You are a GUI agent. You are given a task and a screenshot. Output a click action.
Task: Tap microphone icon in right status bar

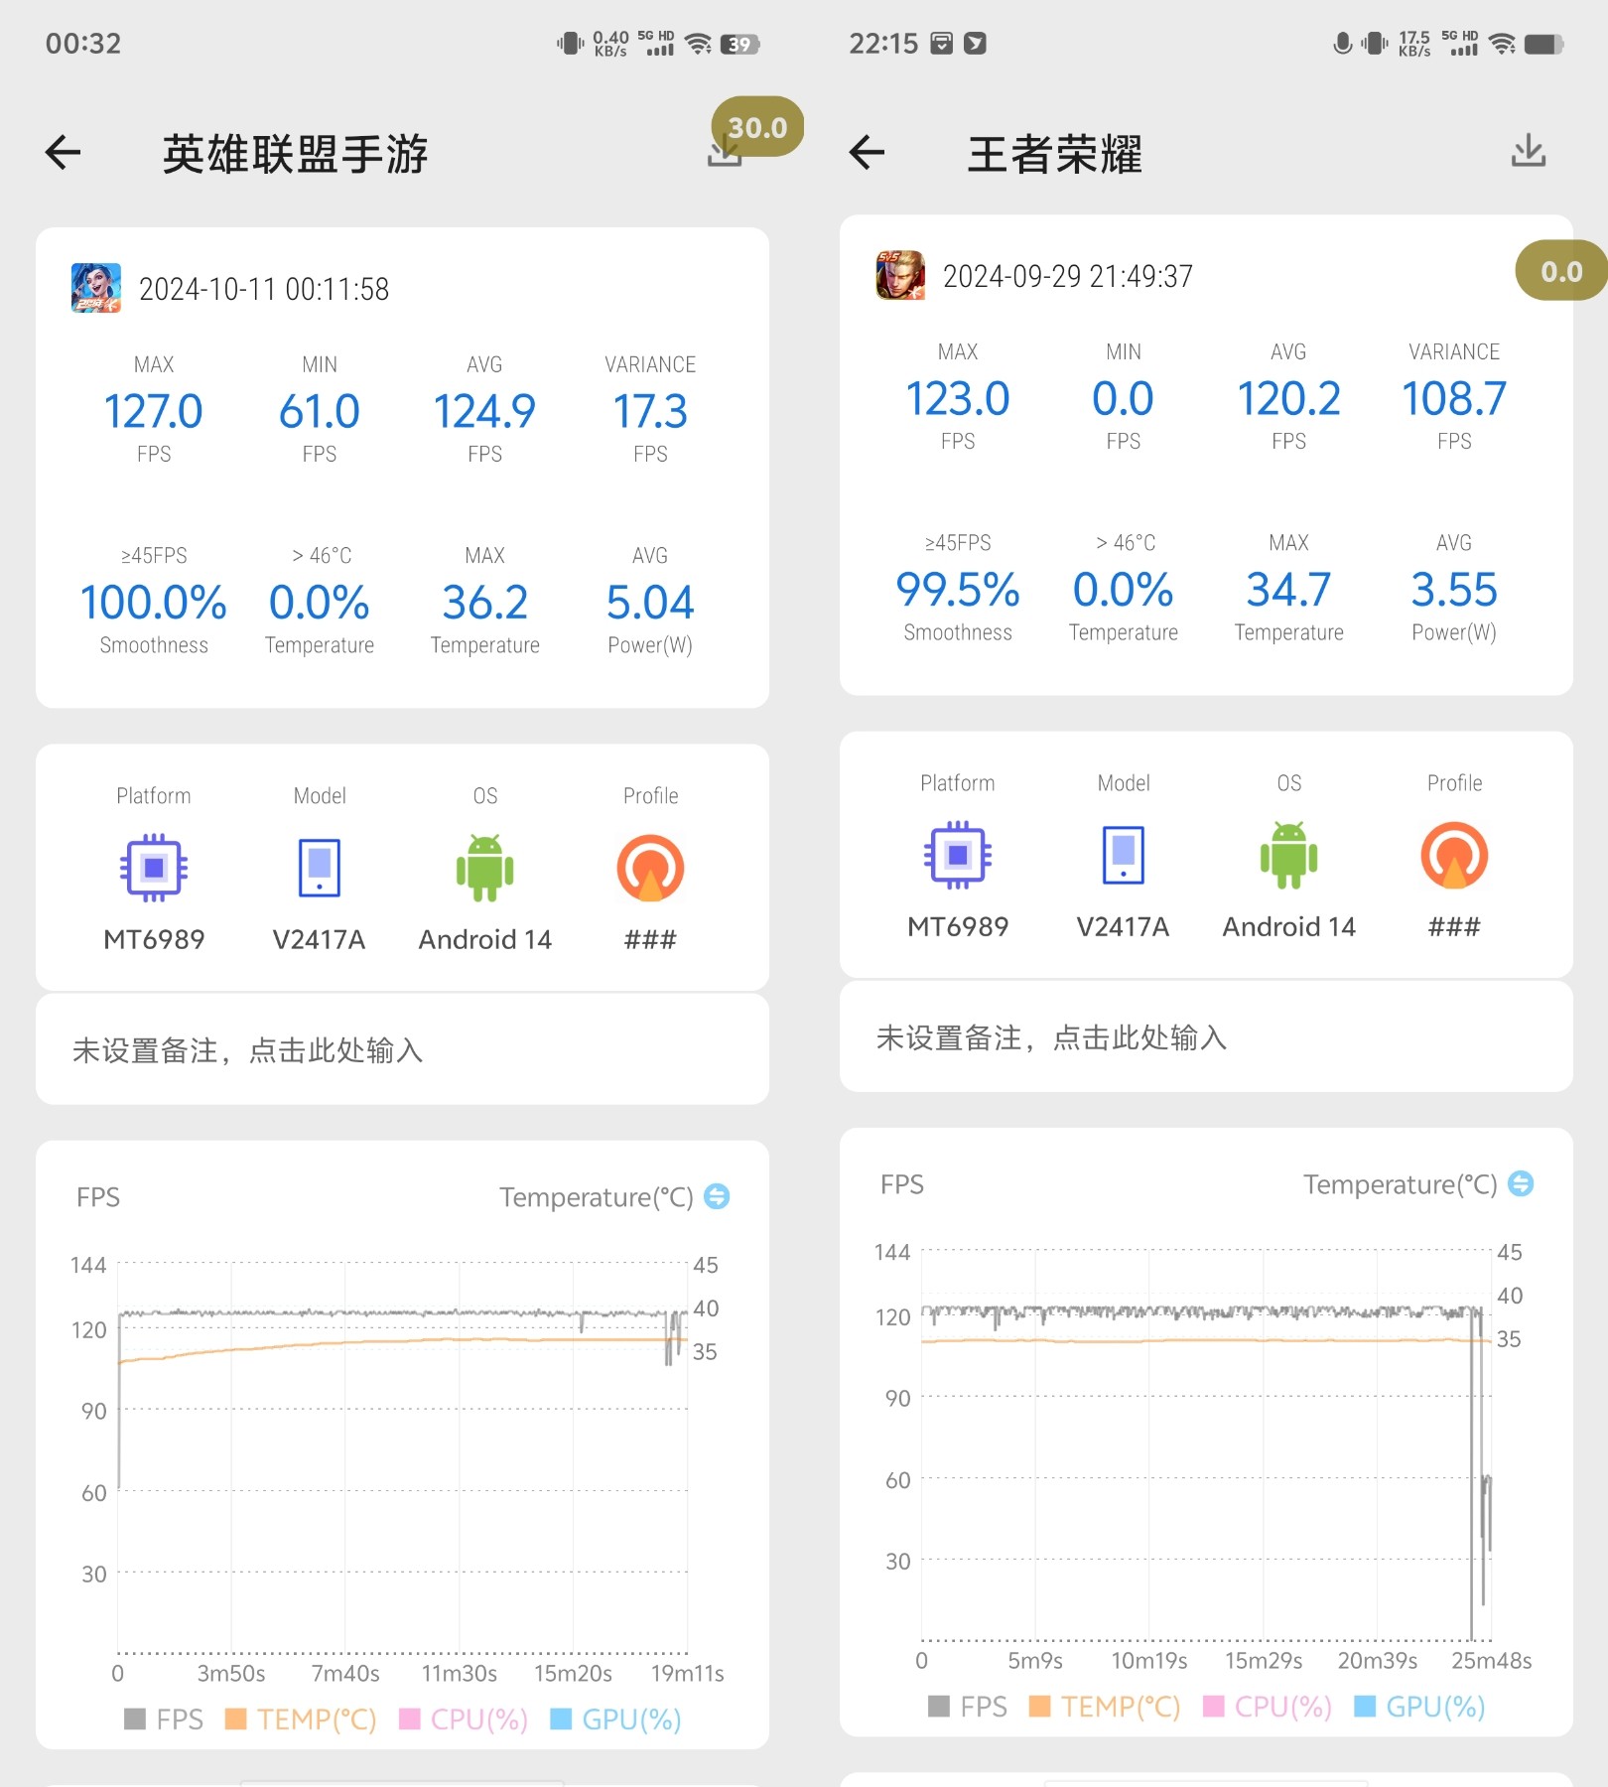(1342, 44)
